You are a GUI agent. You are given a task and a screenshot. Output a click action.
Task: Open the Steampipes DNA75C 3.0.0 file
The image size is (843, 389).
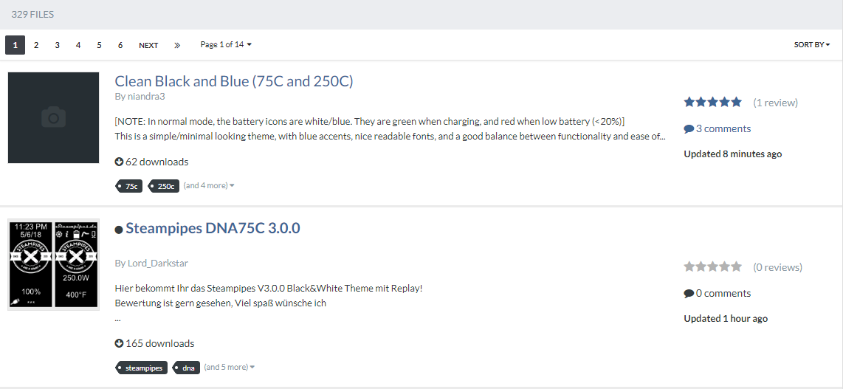coord(213,229)
